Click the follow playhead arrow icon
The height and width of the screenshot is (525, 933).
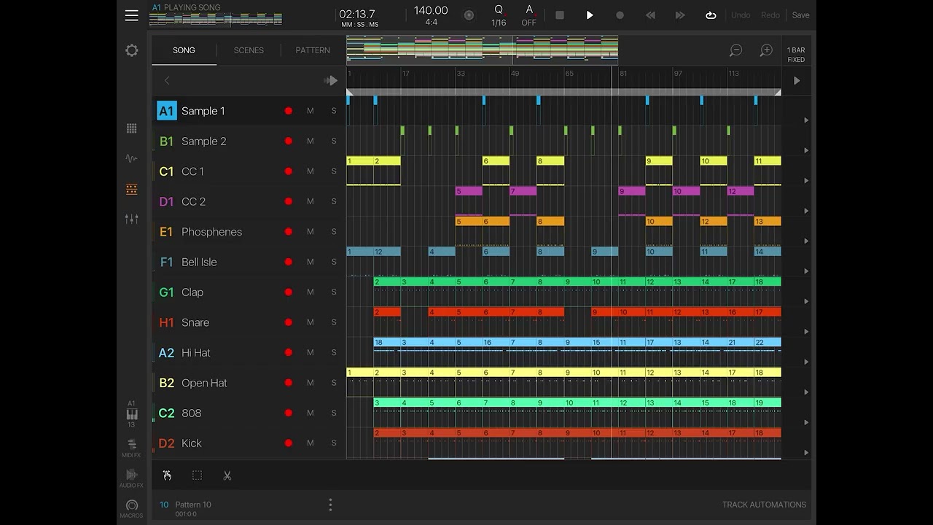coord(331,81)
